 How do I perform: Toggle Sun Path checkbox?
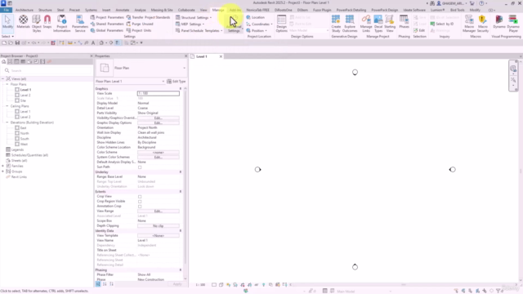(x=140, y=167)
